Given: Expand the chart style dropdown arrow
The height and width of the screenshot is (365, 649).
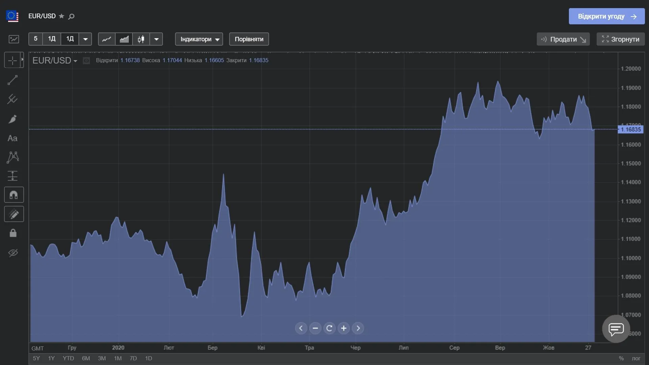Looking at the screenshot, I should click(156, 39).
